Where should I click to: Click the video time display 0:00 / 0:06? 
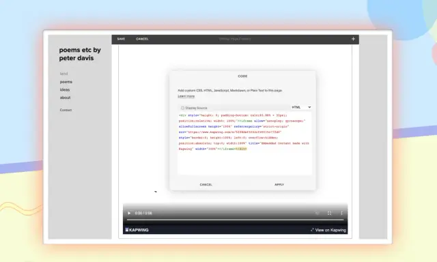[143, 214]
